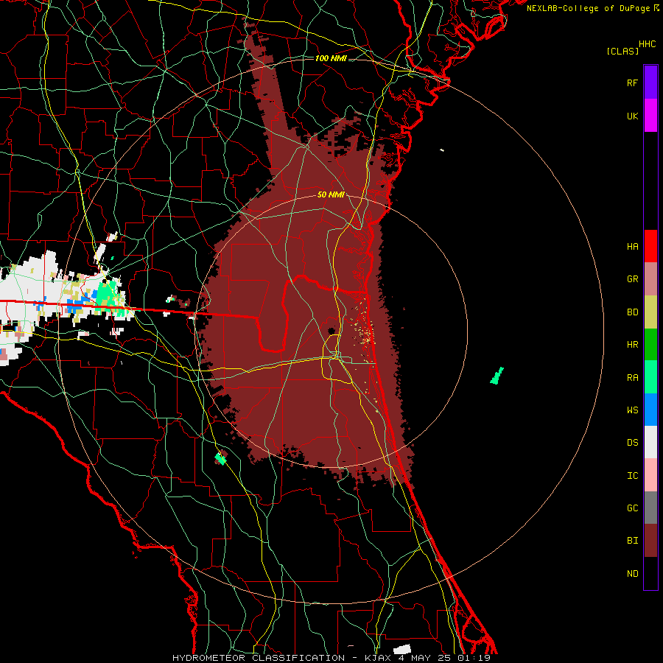Click the 'RF' legend label

pyautogui.click(x=632, y=83)
